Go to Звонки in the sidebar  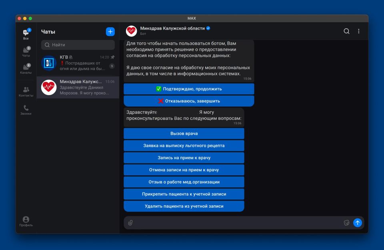pos(26,110)
